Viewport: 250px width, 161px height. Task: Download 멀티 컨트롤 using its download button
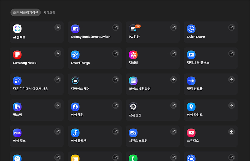click(232, 79)
